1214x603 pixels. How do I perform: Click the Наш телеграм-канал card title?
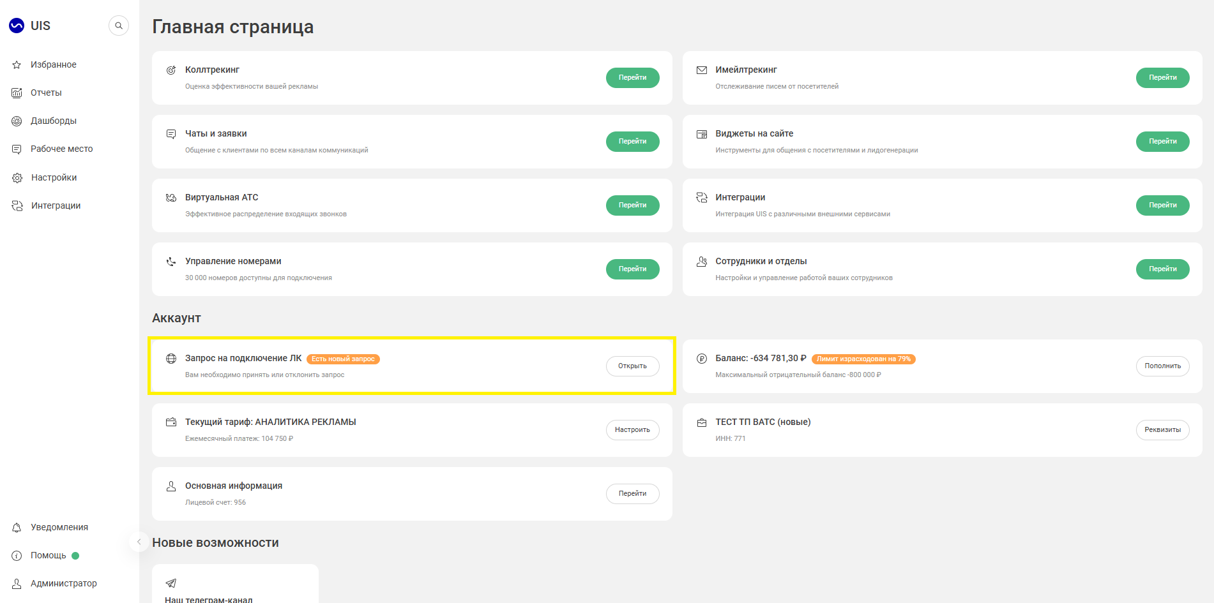pyautogui.click(x=209, y=599)
